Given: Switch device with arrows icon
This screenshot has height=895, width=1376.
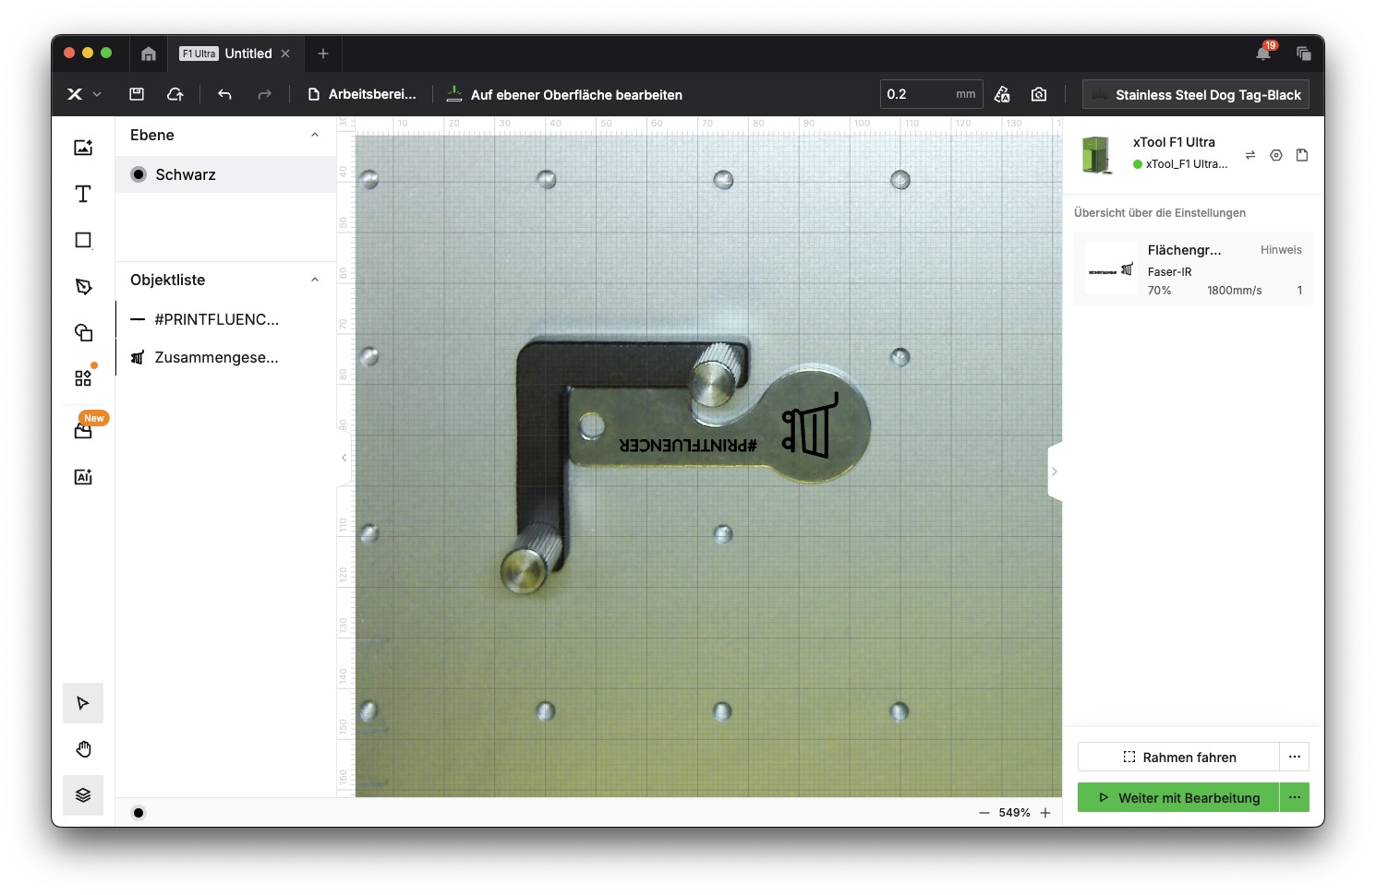Looking at the screenshot, I should tap(1249, 155).
